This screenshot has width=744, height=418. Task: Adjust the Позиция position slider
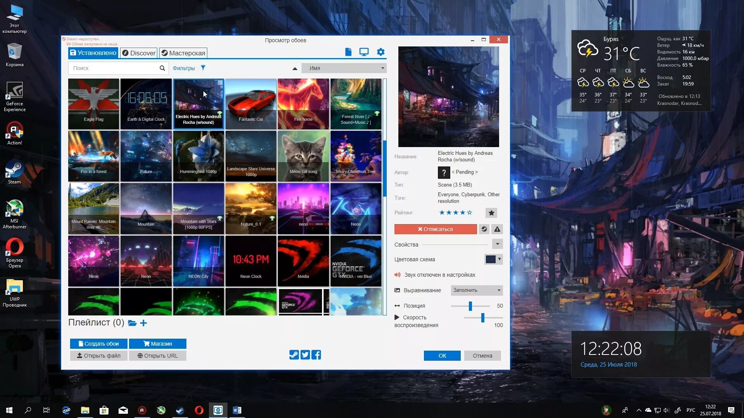pos(471,305)
